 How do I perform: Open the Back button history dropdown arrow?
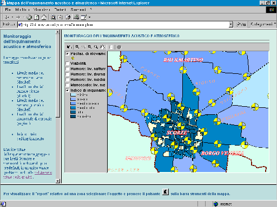[12, 17]
